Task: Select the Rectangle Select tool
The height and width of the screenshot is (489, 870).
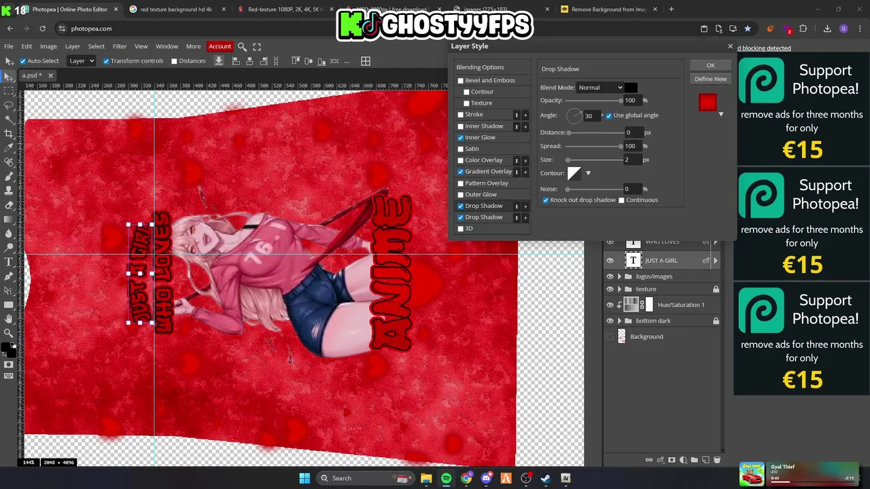Action: tap(9, 90)
